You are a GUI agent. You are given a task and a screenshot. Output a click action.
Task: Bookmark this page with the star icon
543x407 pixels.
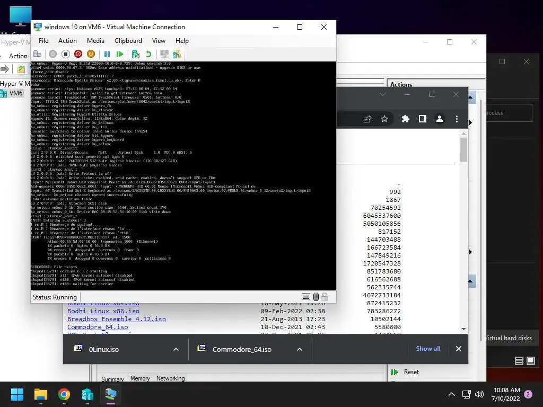click(384, 119)
